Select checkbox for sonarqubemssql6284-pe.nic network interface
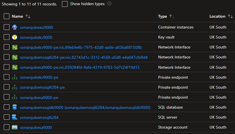This screenshot has height=134, width=235. tap(7, 57)
